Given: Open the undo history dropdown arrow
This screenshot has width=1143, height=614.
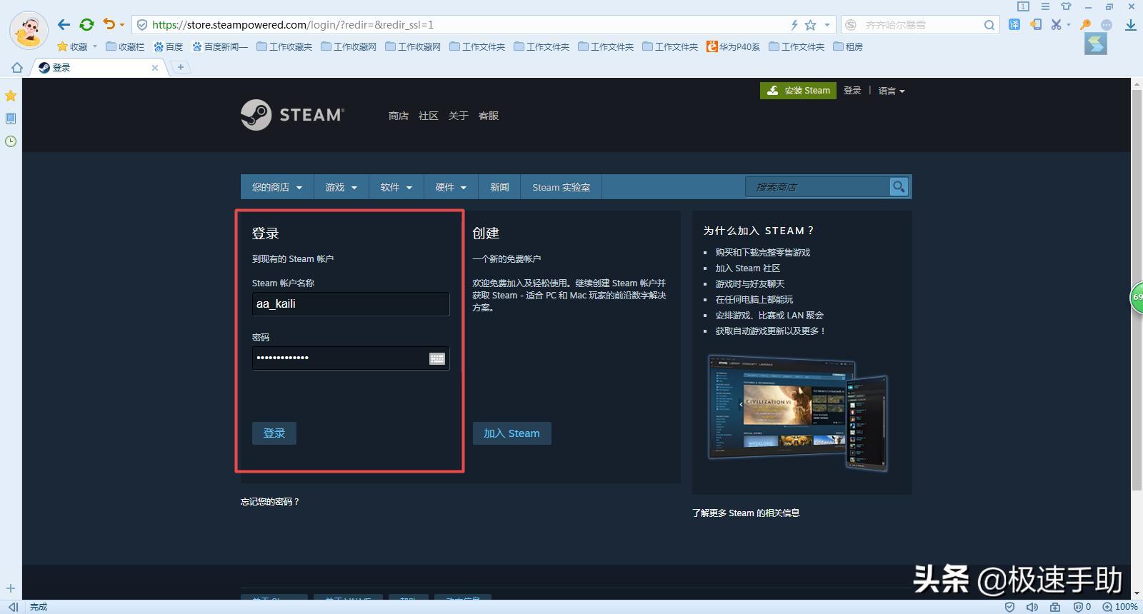Looking at the screenshot, I should (x=122, y=25).
